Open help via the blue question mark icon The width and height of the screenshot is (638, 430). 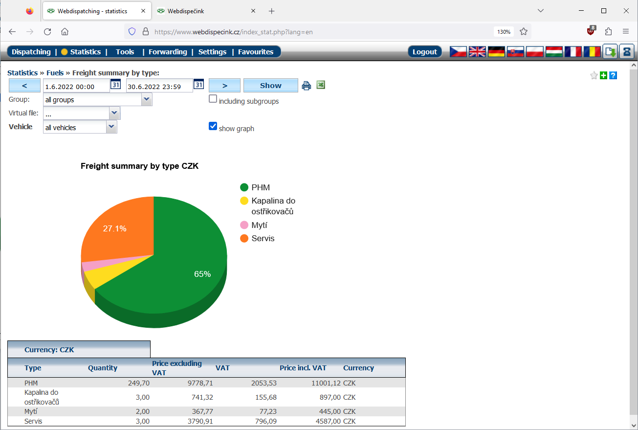[613, 75]
